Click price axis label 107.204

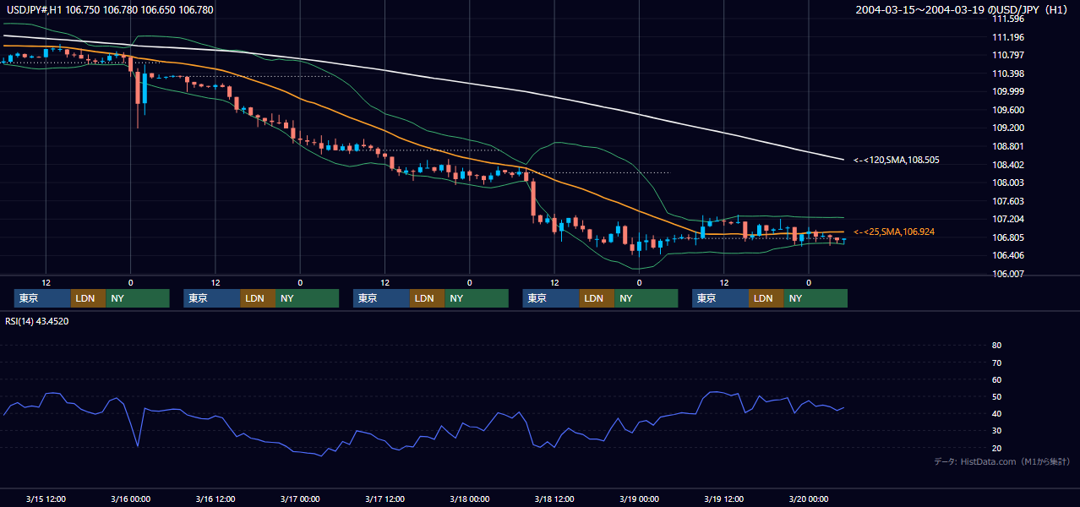pos(1008,219)
